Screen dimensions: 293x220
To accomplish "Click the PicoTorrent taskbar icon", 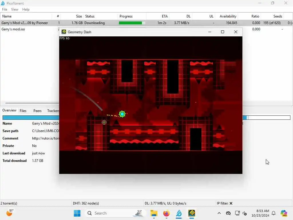I will (x=179, y=213).
